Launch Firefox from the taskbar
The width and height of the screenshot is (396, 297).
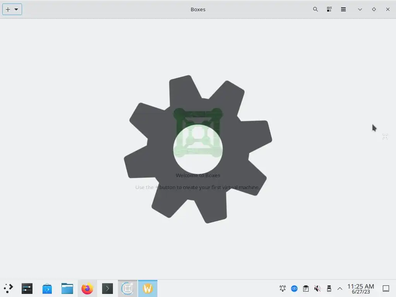(87, 288)
